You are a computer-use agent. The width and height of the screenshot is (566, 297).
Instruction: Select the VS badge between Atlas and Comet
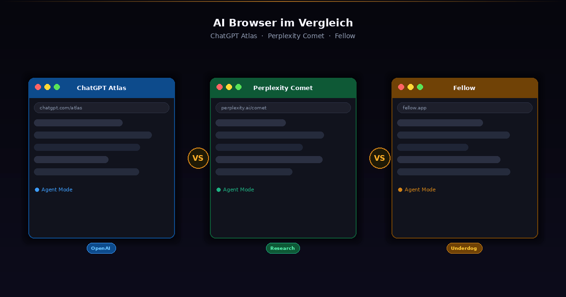coord(198,158)
